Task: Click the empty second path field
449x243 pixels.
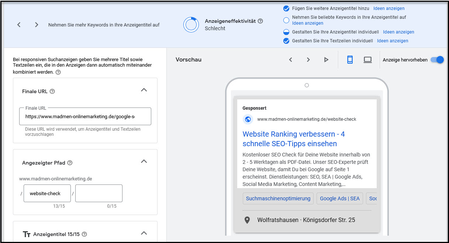Action: click(99, 193)
